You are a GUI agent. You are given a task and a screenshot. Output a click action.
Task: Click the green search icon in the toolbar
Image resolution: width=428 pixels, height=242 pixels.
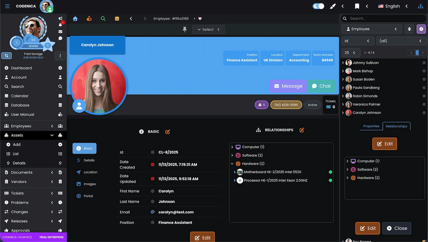point(103,19)
